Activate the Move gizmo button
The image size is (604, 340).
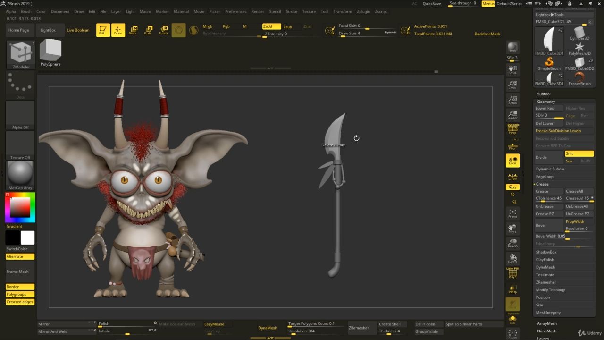tap(133, 30)
